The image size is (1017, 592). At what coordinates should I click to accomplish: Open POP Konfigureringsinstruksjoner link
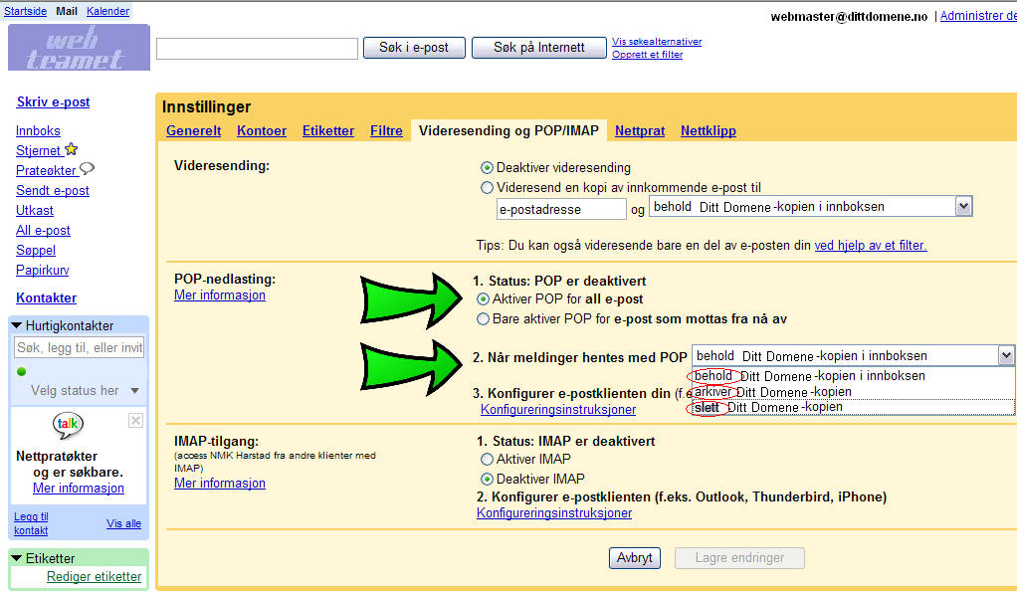pyautogui.click(x=558, y=410)
